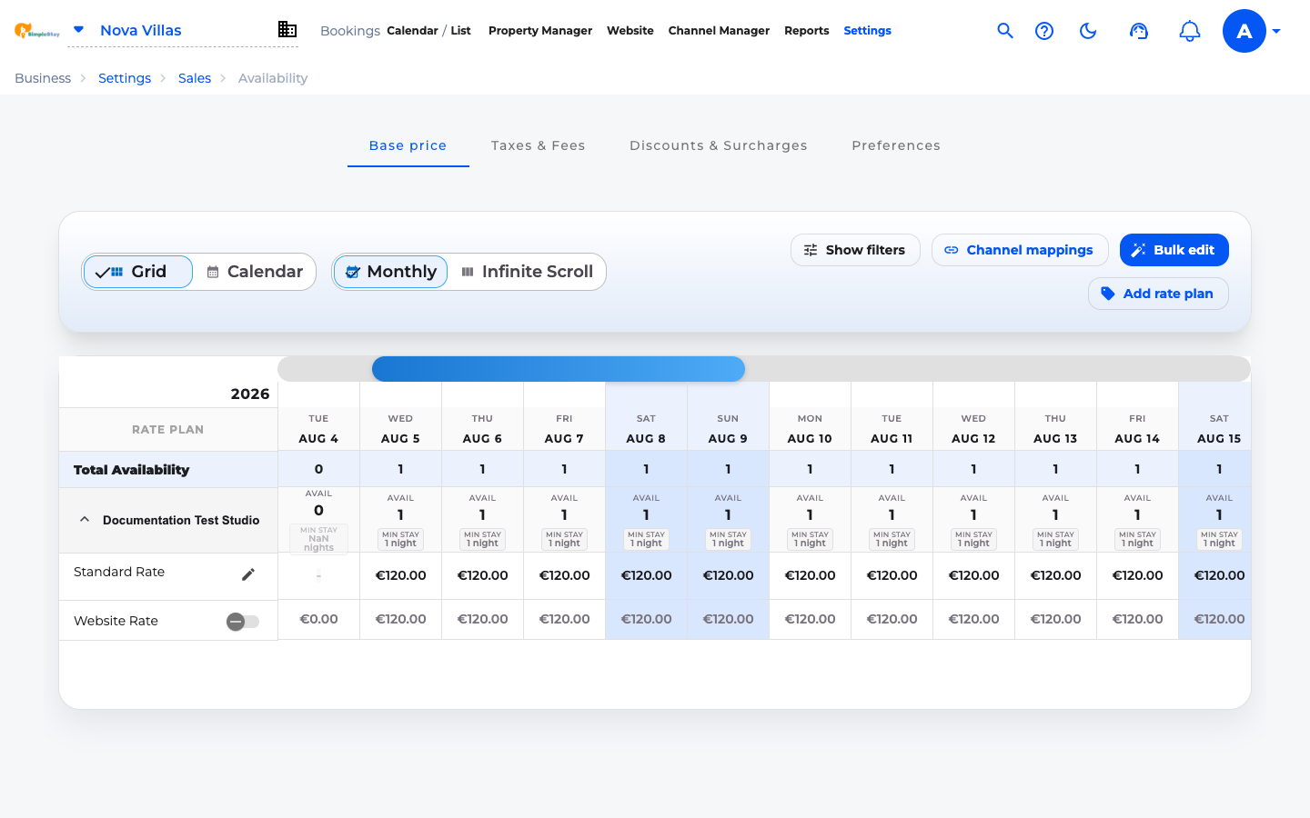Click SUN AUG 9 column header
The width and height of the screenshot is (1310, 818).
(x=728, y=428)
